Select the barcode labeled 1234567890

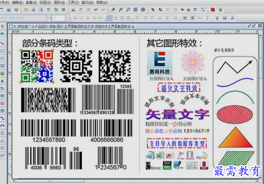pos(49,131)
